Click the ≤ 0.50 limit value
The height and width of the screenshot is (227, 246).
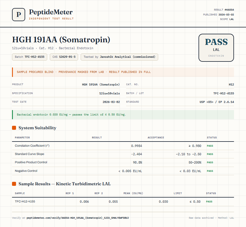point(195,202)
